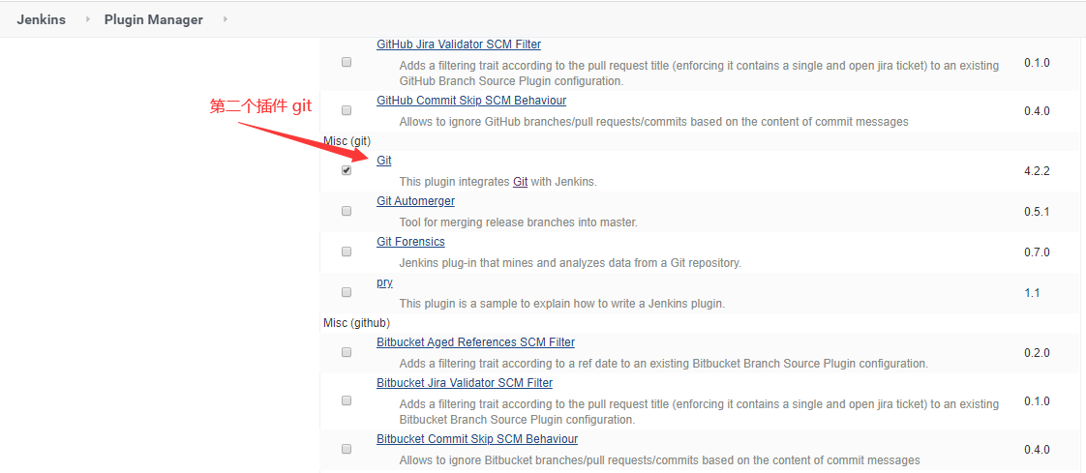1086x473 pixels.
Task: Open the Plugin Manager breadcrumb
Action: [x=153, y=19]
